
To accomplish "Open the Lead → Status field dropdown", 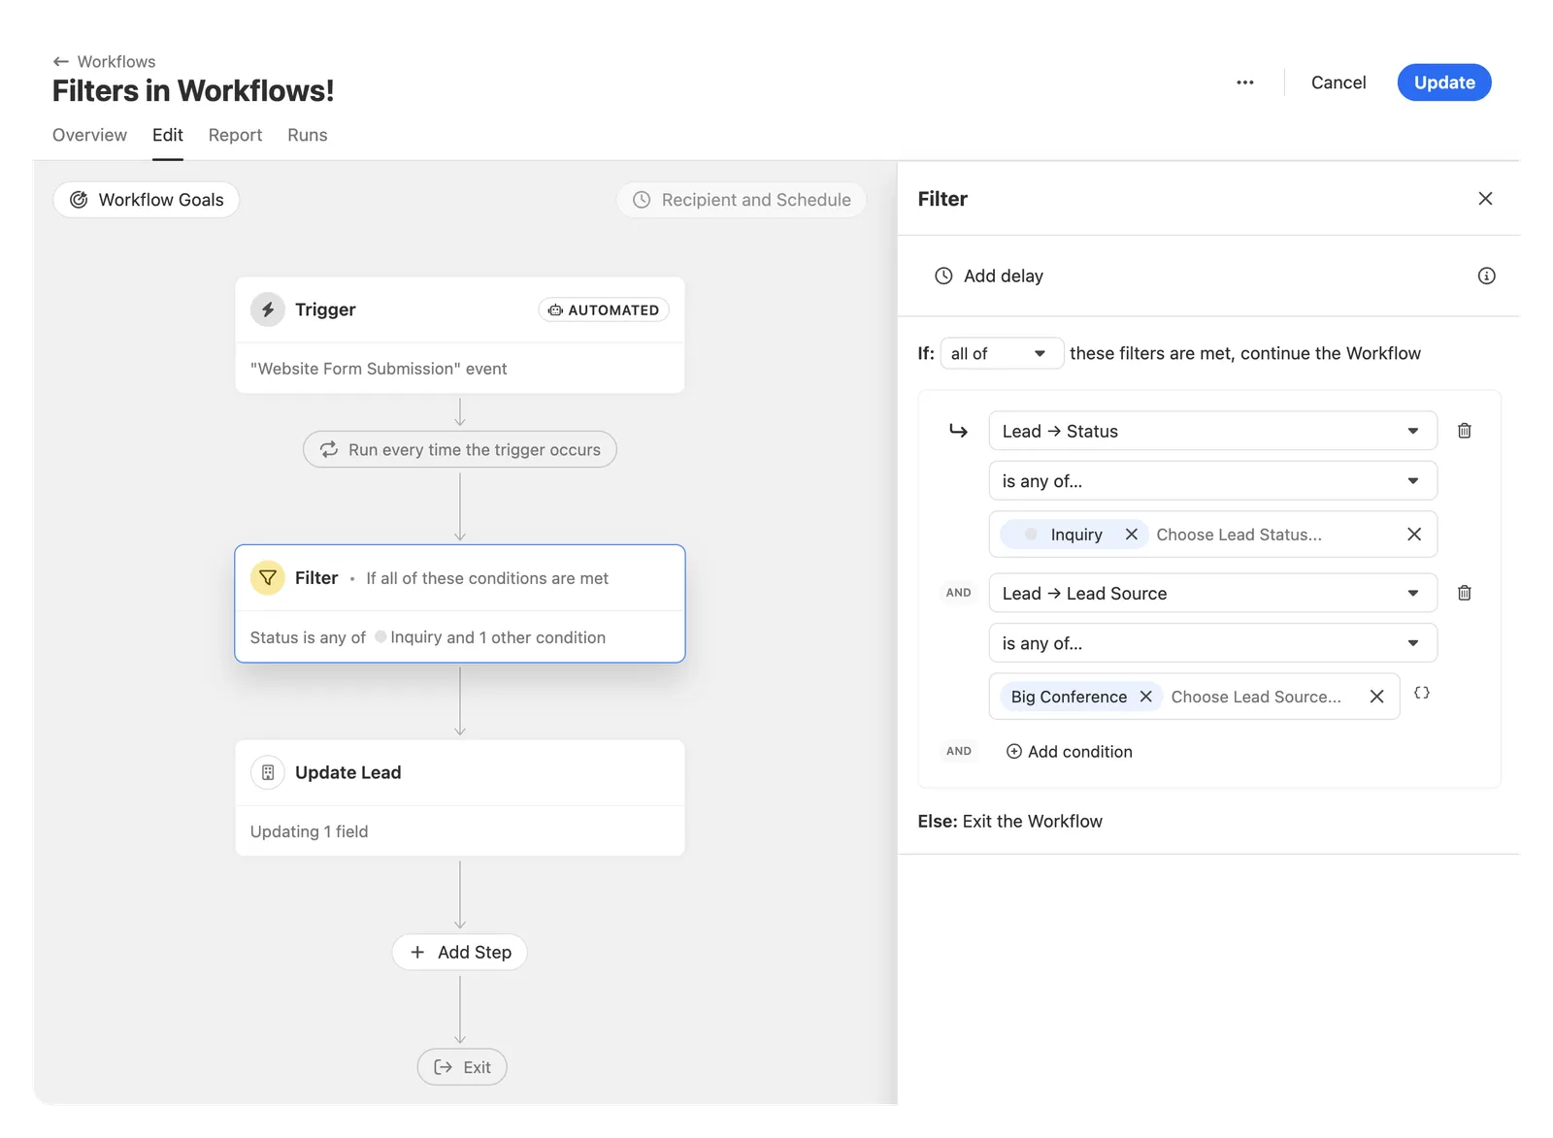I will click(x=1212, y=431).
